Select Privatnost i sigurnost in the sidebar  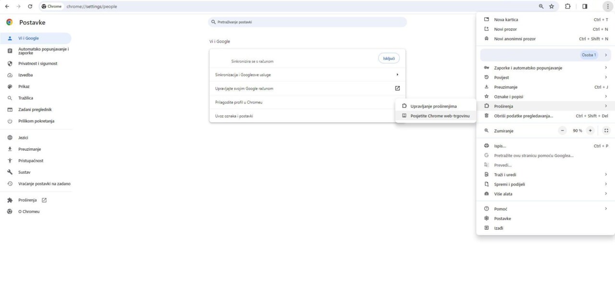[36, 63]
